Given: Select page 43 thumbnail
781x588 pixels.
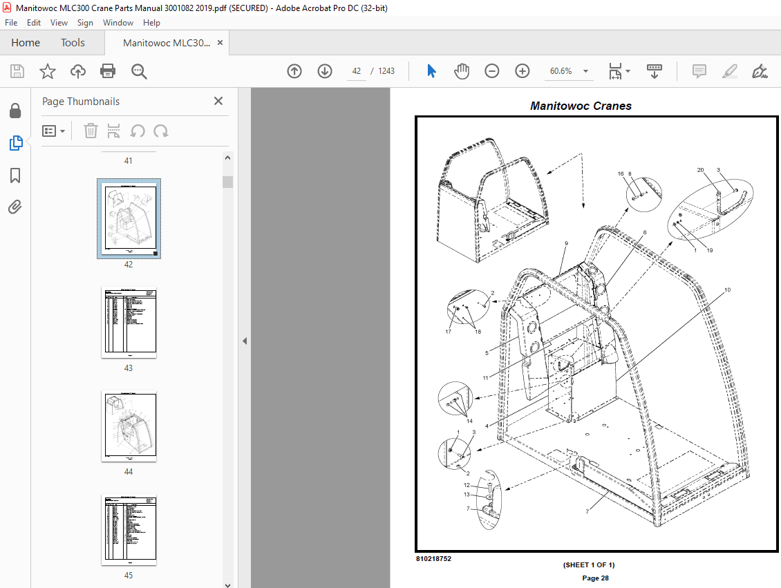Looking at the screenshot, I should (129, 323).
